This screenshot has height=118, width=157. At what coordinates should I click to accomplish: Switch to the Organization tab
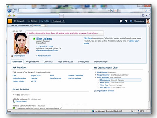tap(32, 62)
